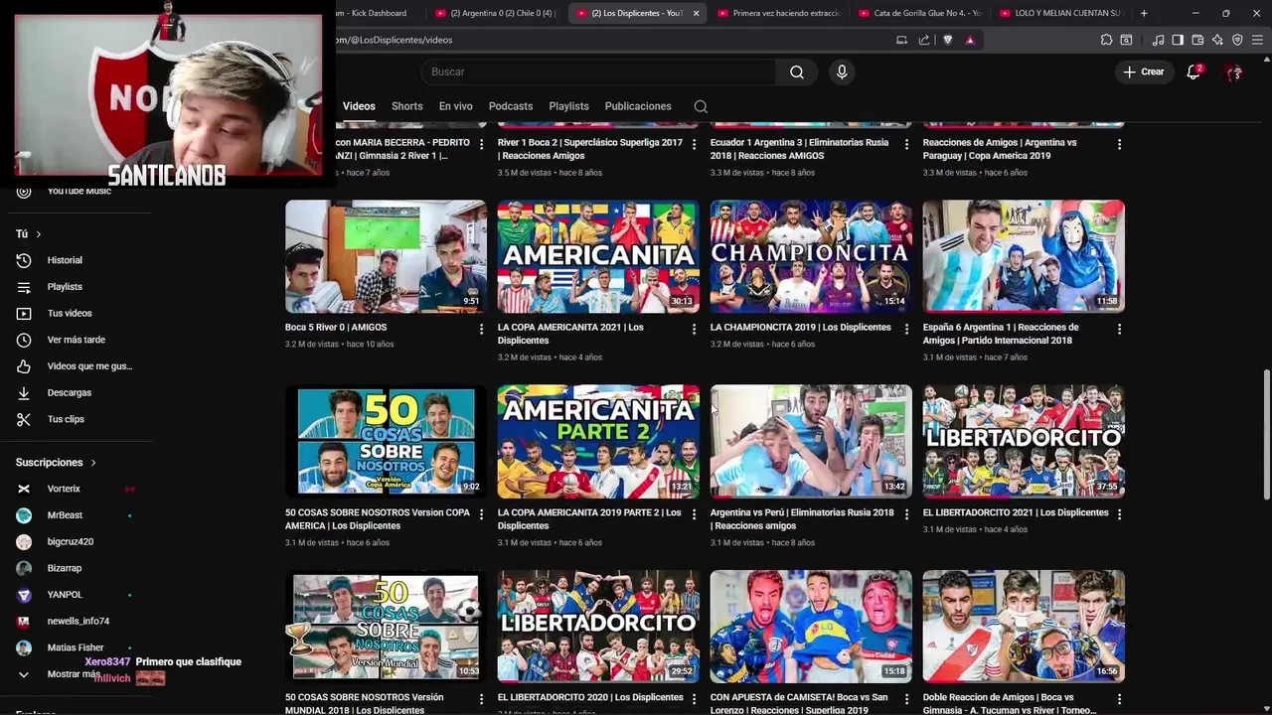Open new browser tab
Viewport: 1272px width, 715px height.
pos(1144,13)
